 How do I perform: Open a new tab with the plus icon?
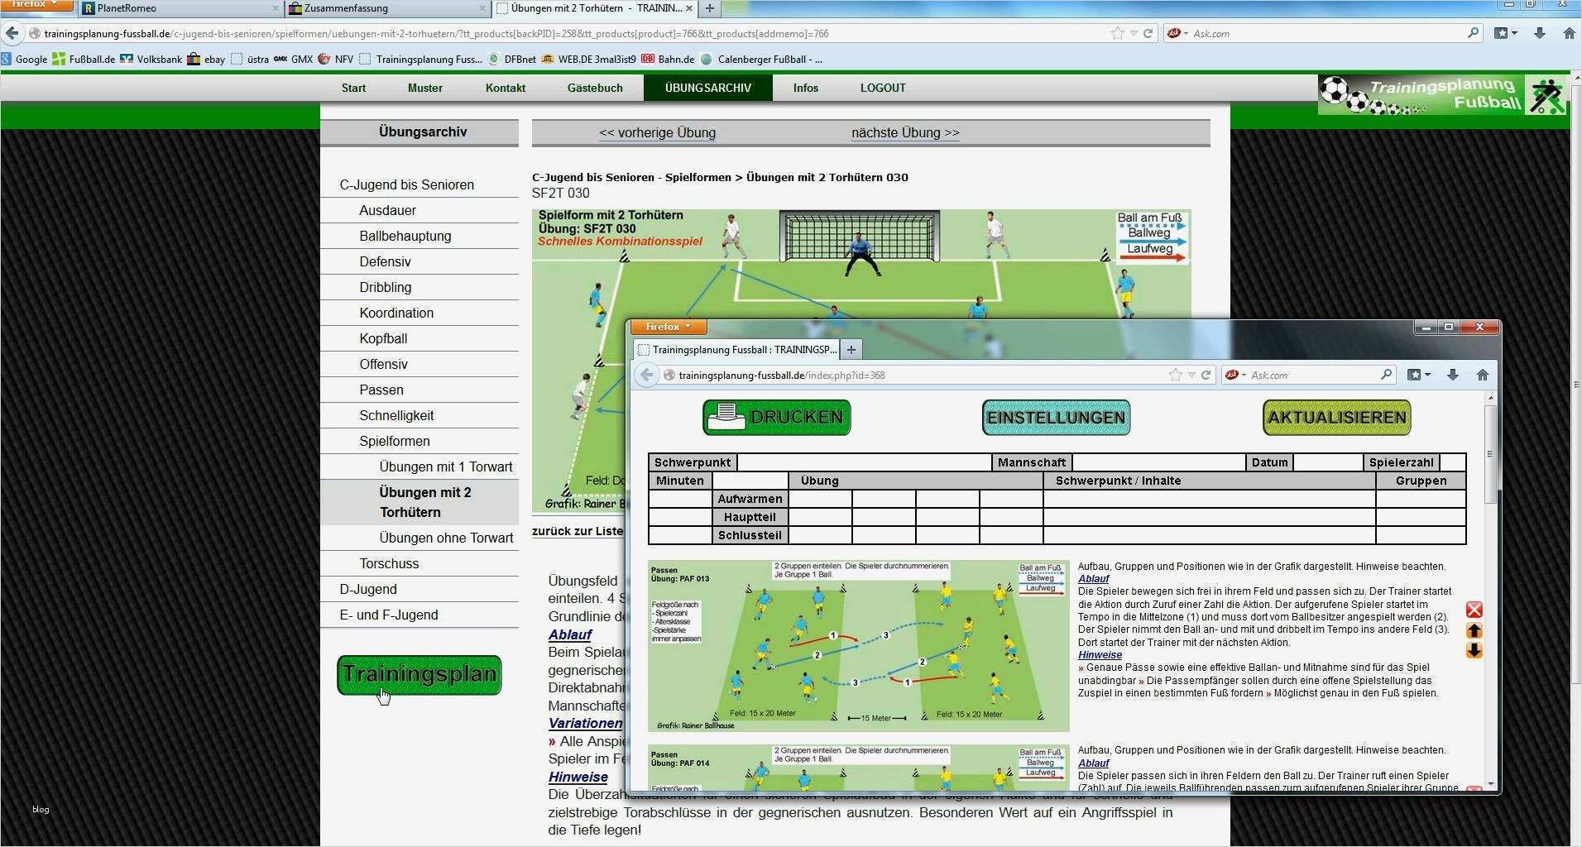[710, 9]
